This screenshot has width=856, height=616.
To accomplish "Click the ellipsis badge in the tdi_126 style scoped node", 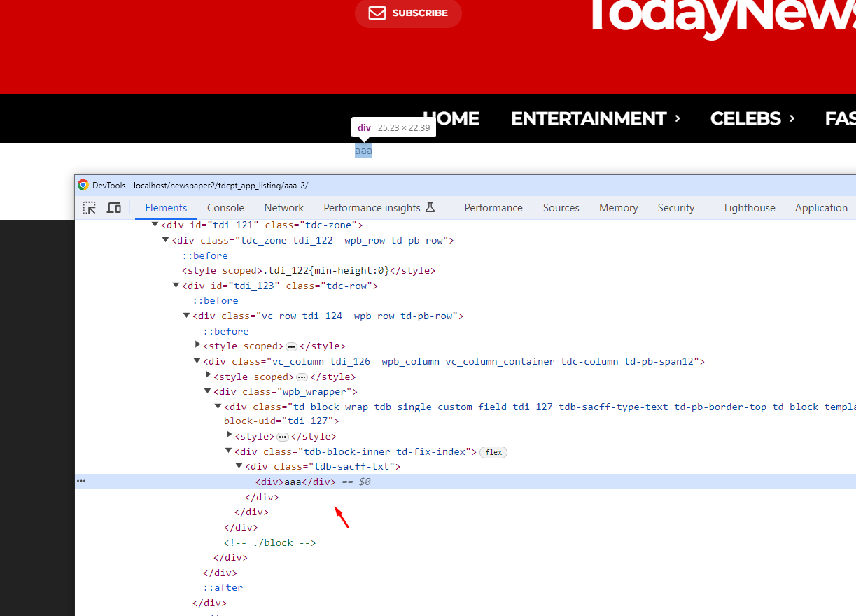I will (x=302, y=377).
